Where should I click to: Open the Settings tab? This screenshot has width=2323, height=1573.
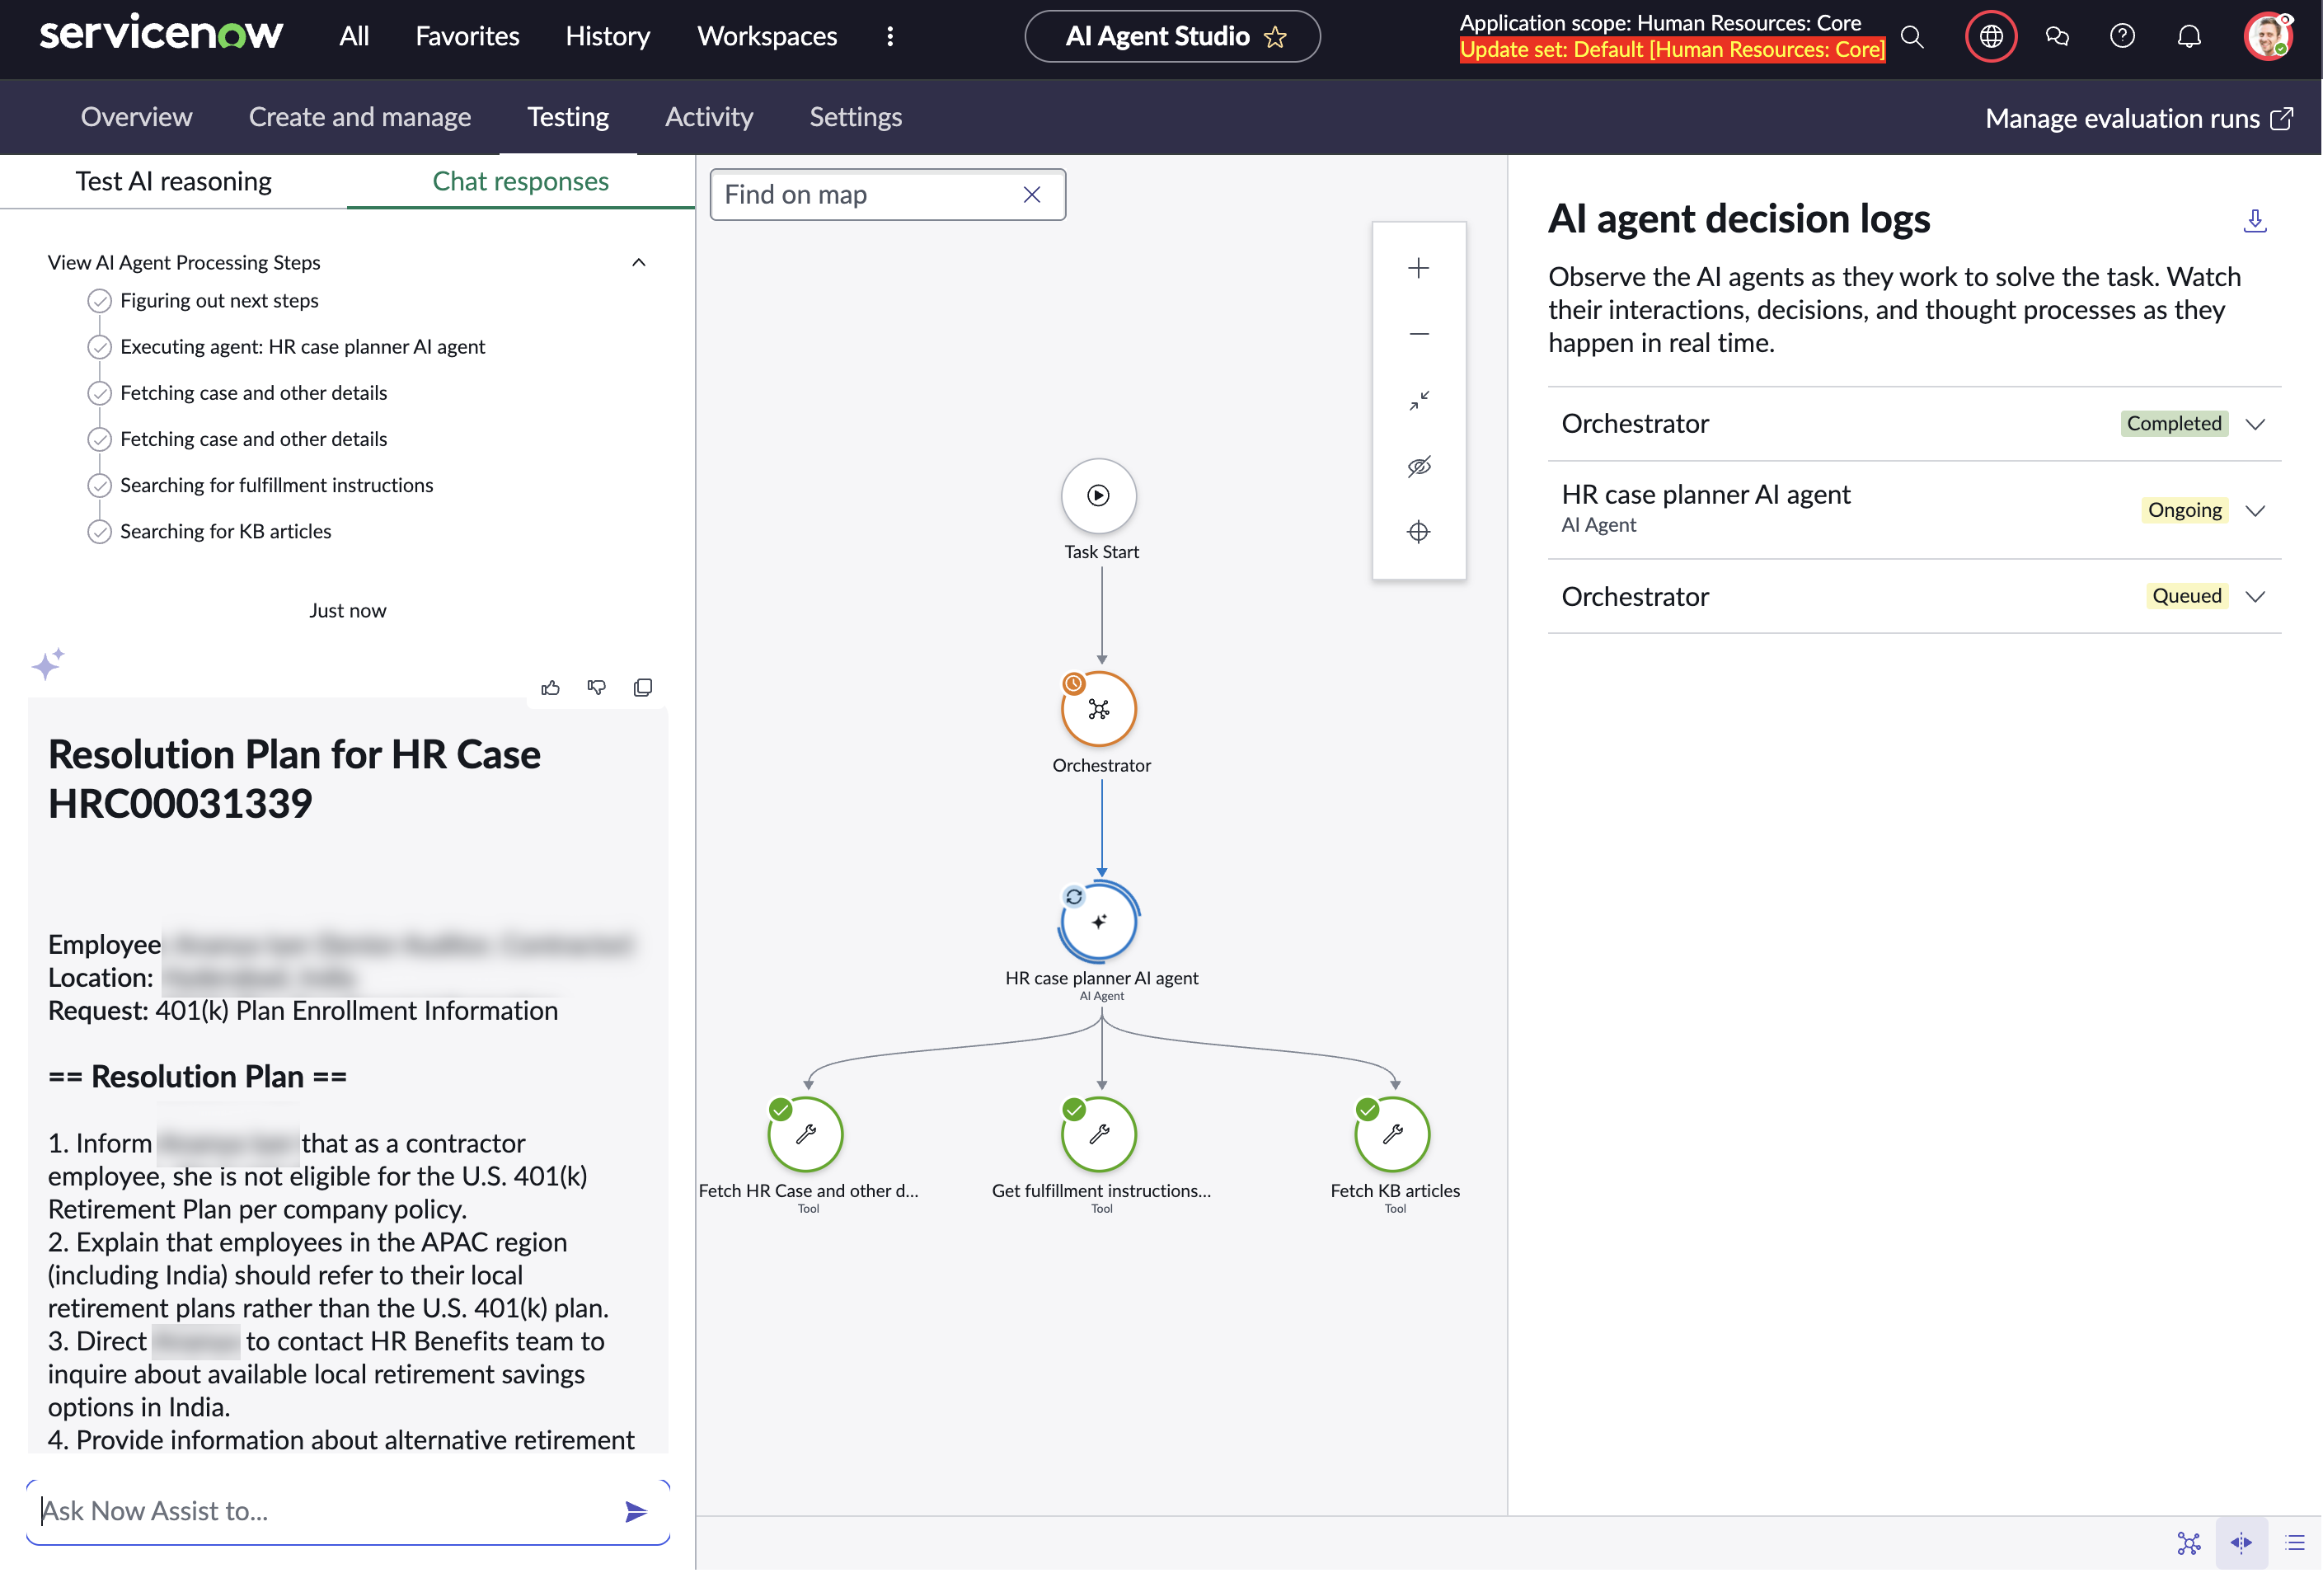856,117
